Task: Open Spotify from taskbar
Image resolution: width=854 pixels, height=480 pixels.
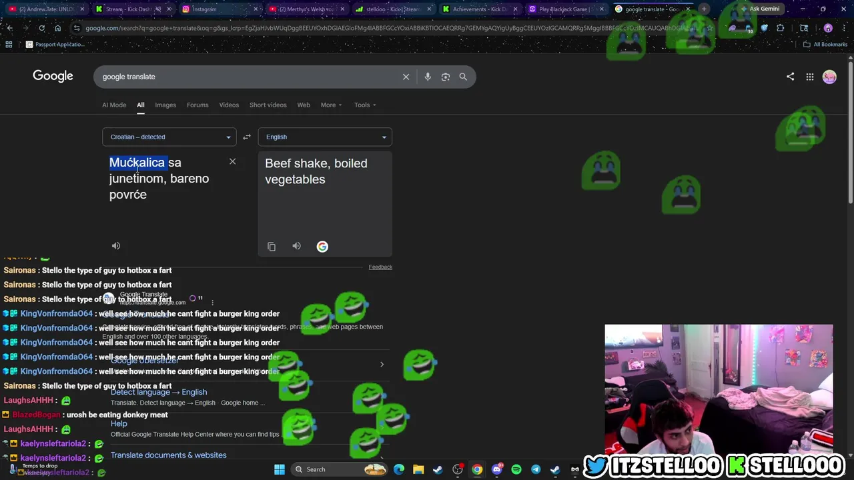Action: [516, 469]
